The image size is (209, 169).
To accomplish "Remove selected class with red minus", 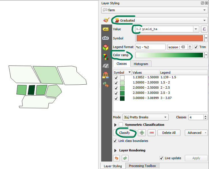I will [152, 133].
